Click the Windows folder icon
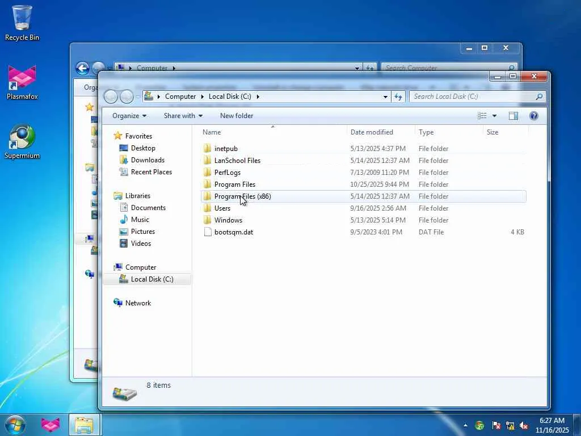This screenshot has width=581, height=436. (208, 220)
